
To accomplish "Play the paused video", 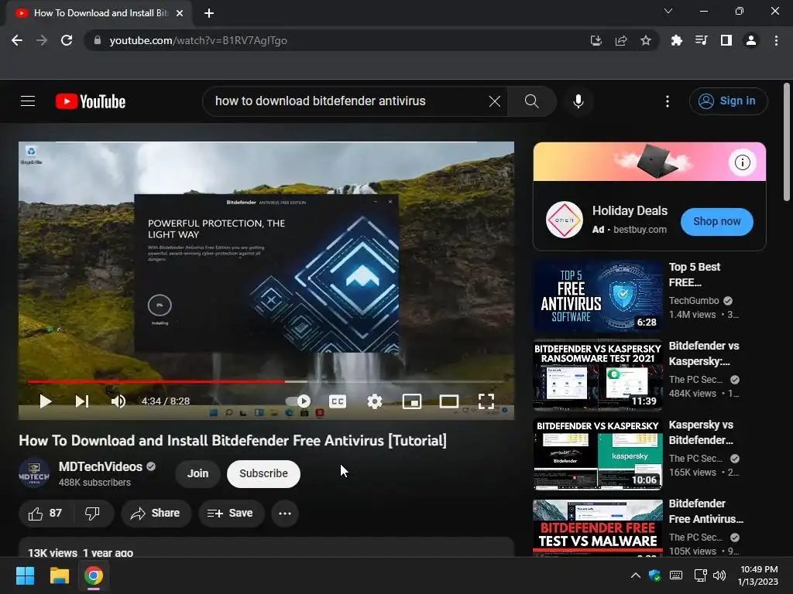I will click(46, 401).
